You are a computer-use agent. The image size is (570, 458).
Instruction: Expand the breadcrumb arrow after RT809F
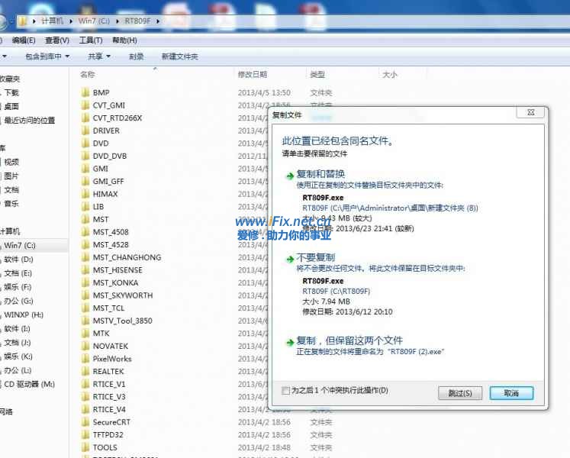pos(158,21)
